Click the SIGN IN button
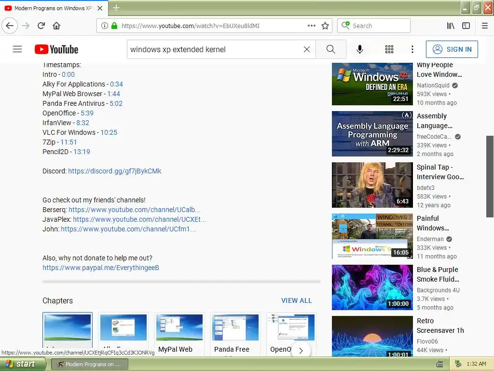This screenshot has height=371, width=494. (452, 49)
